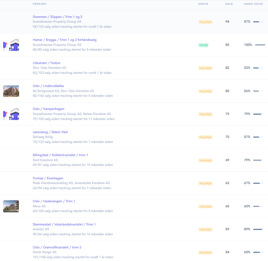Viewport: 268px width, 261px height.
Task: Select the developer text 'Selvaag Bolig'
Action: pos(43,137)
